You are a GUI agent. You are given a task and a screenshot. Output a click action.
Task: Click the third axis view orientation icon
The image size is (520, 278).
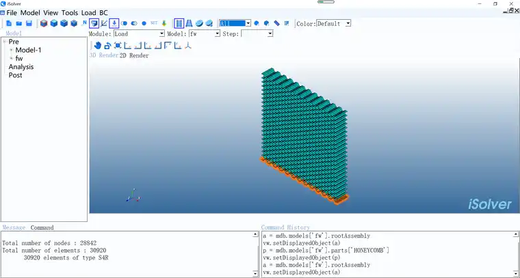coord(148,46)
